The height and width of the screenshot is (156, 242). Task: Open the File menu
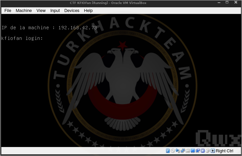tap(8, 11)
